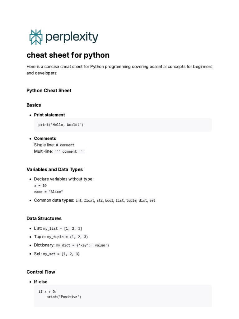Viewport: 239px width, 319px height.
Task: Click the my_dict dictionary code snippet
Action: (82, 245)
